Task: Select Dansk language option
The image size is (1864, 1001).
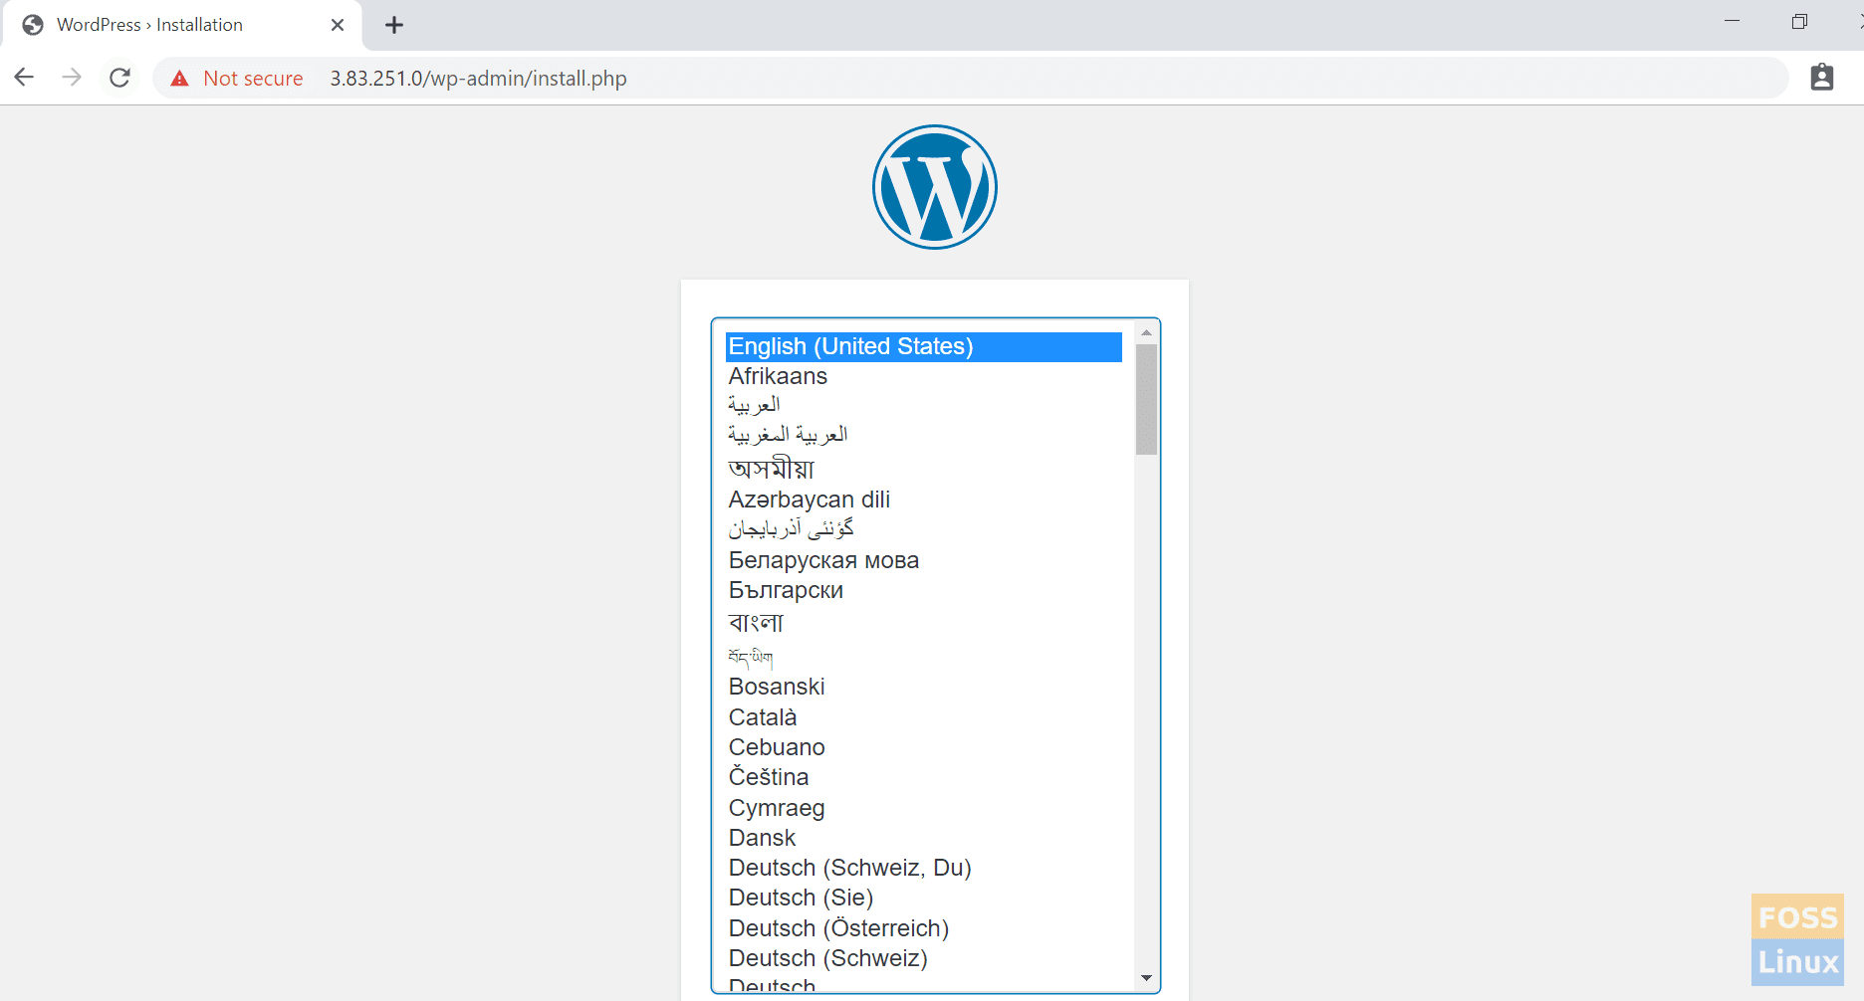Action: [x=924, y=838]
